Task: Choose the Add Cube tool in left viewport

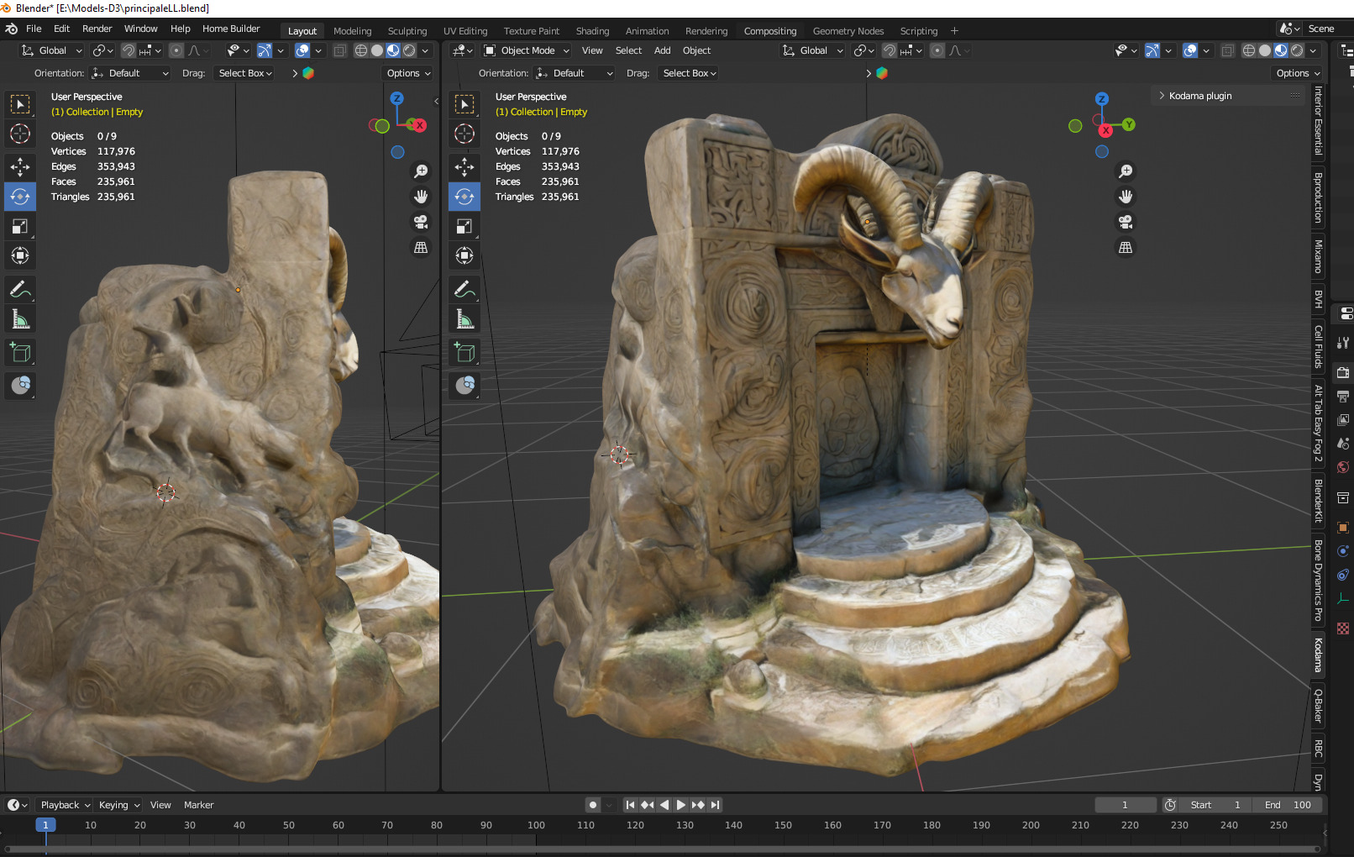Action: tap(20, 352)
